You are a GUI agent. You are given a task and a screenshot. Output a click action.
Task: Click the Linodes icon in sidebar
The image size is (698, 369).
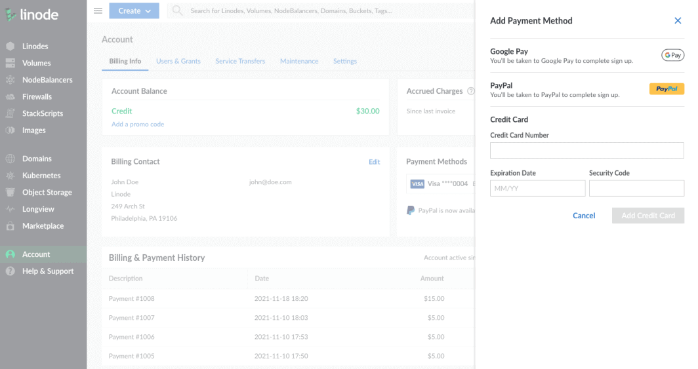(10, 47)
